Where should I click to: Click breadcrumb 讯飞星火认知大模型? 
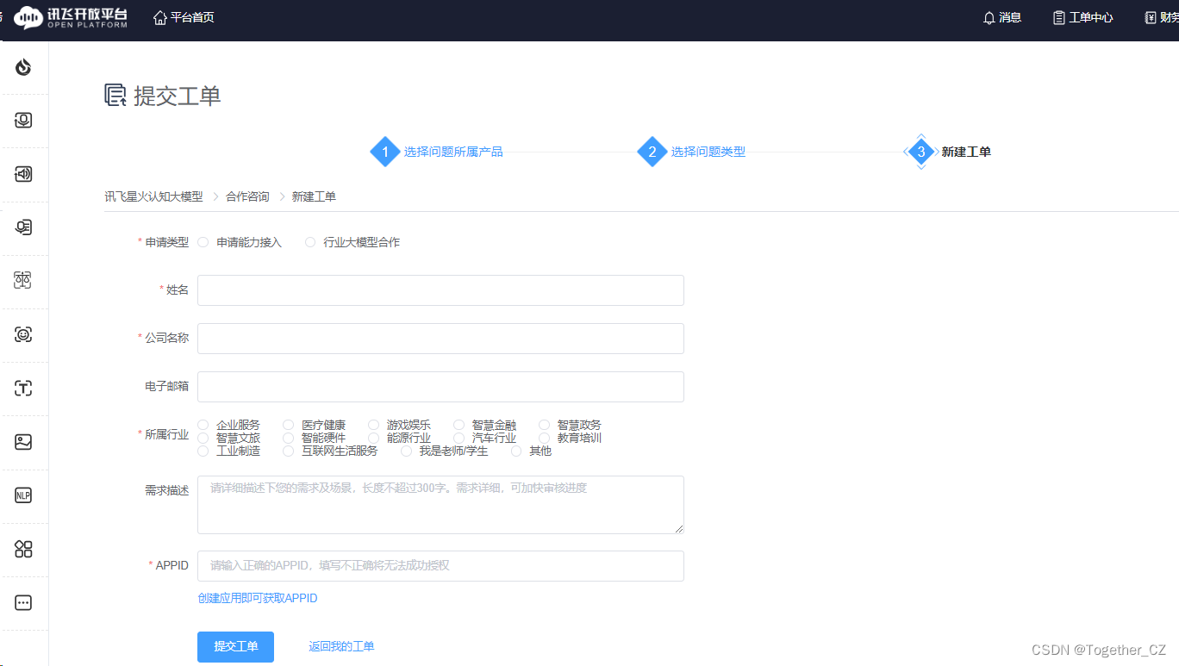click(154, 196)
